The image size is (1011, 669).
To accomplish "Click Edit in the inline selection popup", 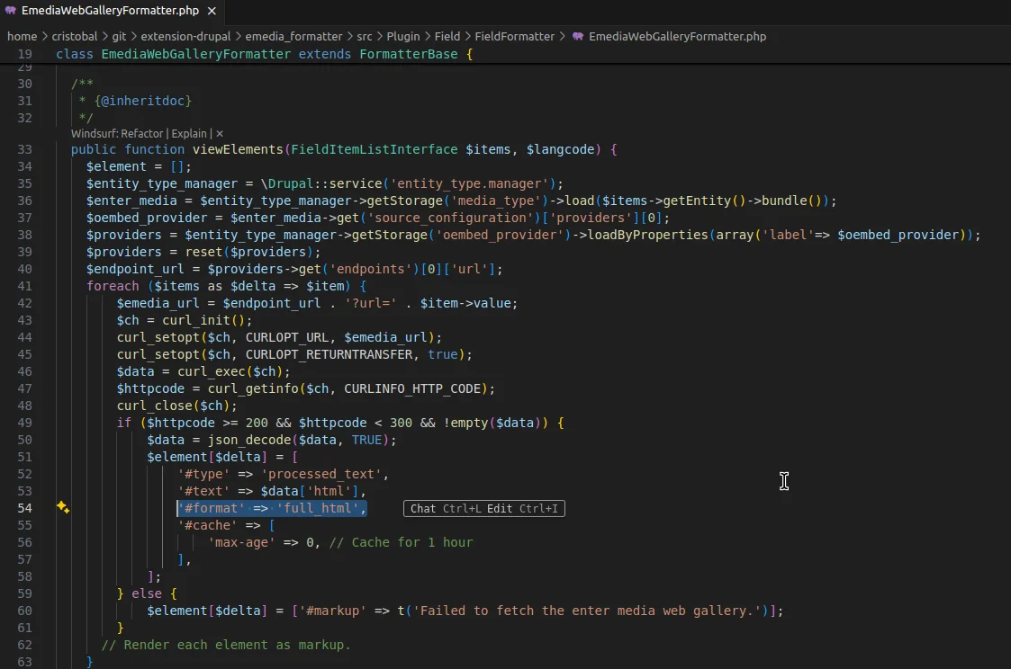I will coord(500,509).
